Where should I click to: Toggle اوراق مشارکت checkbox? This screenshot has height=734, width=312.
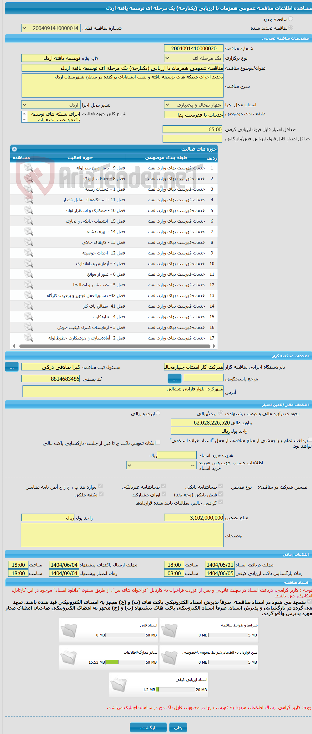pyautogui.click(x=164, y=494)
